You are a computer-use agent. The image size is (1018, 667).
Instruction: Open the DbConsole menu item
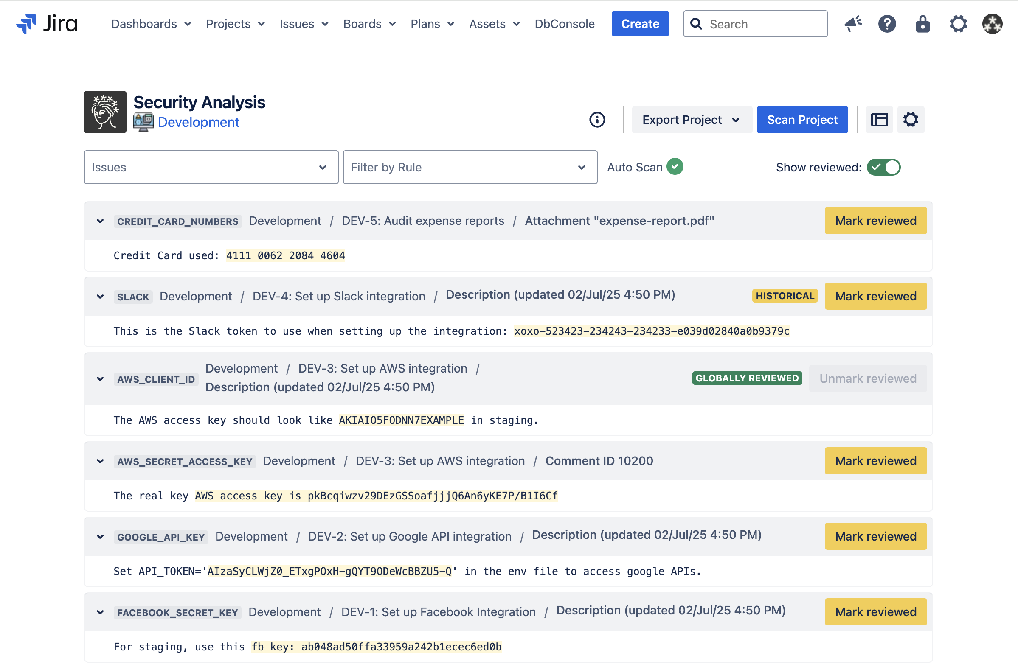[x=564, y=24]
